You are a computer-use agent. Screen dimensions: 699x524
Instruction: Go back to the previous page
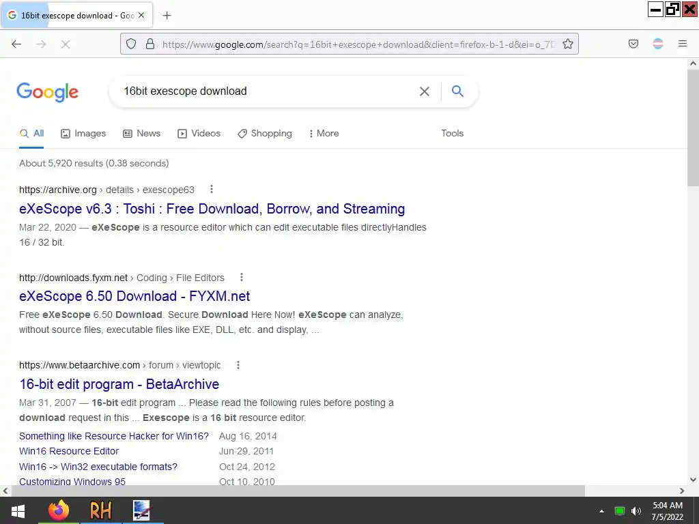(16, 44)
